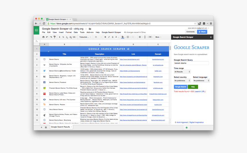The height and width of the screenshot is (153, 247).
Task: Click the blue Share button
Action: 202,32
